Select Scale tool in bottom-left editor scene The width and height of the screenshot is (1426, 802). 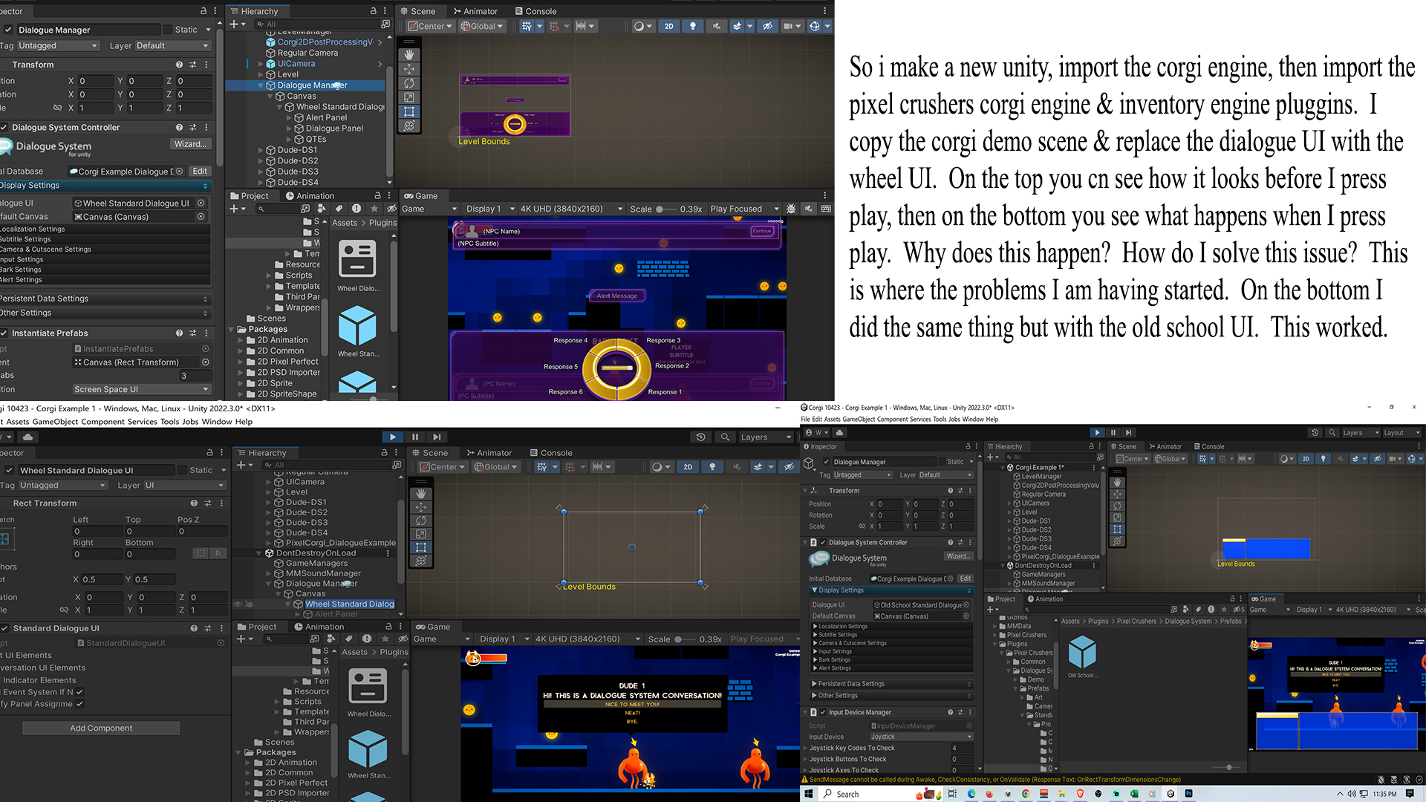click(421, 534)
